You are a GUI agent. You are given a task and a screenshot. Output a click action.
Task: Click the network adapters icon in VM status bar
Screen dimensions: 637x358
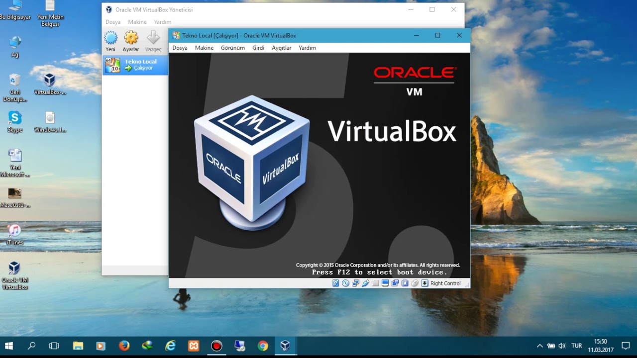click(x=355, y=283)
